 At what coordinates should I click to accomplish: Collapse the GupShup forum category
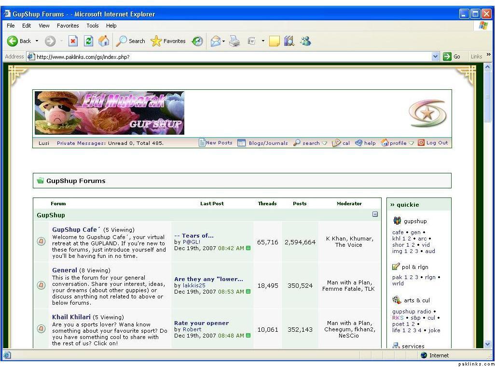point(375,214)
